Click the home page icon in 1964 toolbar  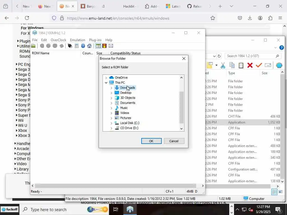89,46
